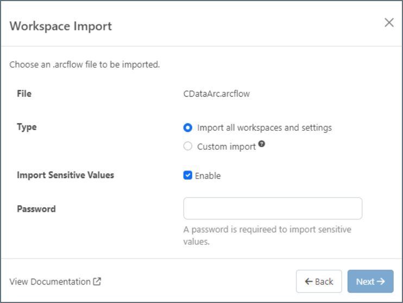Proceed with the Next button
Image resolution: width=403 pixels, height=303 pixels.
point(370,281)
